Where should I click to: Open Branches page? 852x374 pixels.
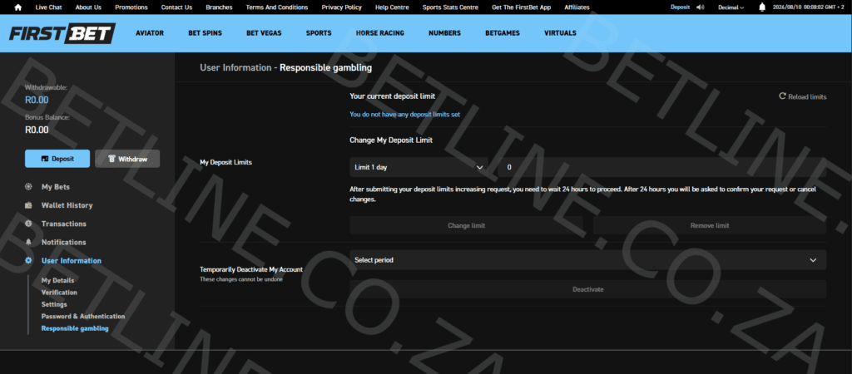[219, 7]
